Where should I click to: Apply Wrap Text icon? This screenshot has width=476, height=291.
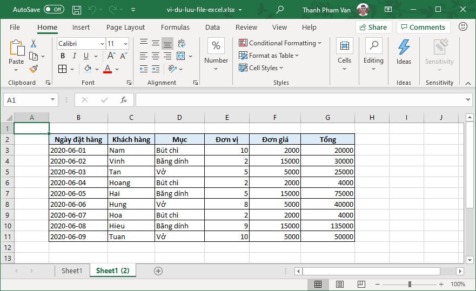181,43
